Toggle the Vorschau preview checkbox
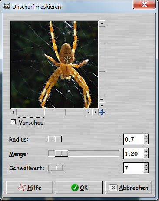This screenshot has height=201, width=159. [13, 122]
